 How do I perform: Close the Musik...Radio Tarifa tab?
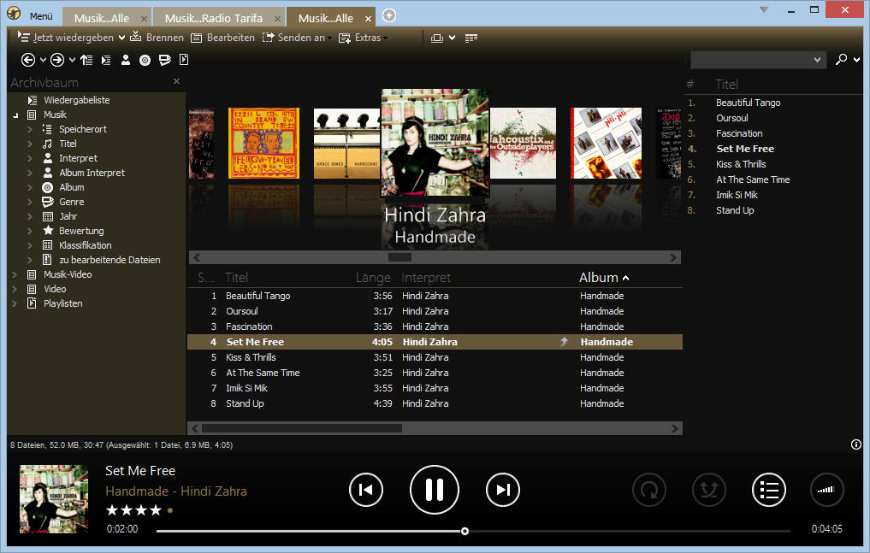(x=277, y=18)
